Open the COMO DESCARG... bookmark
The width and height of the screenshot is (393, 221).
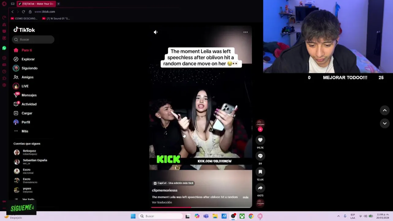coord(24,18)
